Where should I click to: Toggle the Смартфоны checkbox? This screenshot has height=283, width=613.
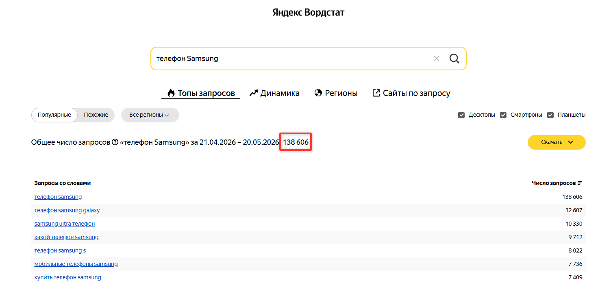pos(503,115)
